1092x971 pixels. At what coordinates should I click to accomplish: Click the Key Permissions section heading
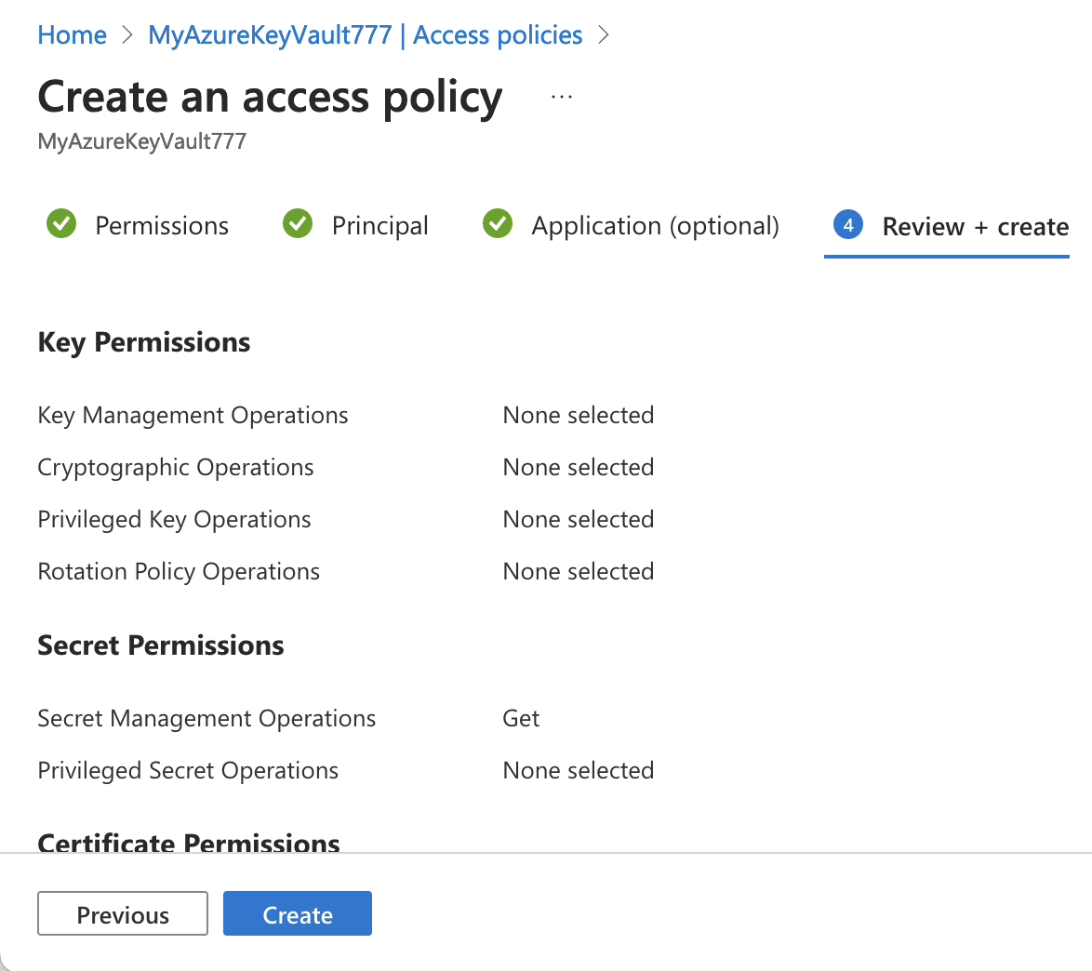144,342
